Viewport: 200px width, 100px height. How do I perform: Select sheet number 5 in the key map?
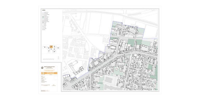point(54,52)
